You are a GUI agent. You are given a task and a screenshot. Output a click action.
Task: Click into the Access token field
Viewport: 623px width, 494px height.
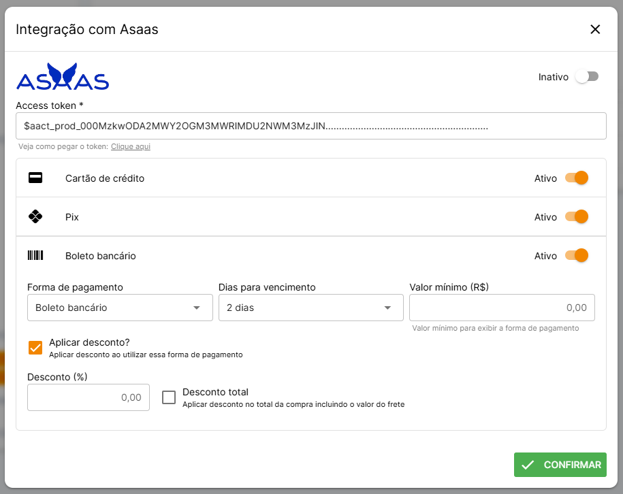point(310,126)
